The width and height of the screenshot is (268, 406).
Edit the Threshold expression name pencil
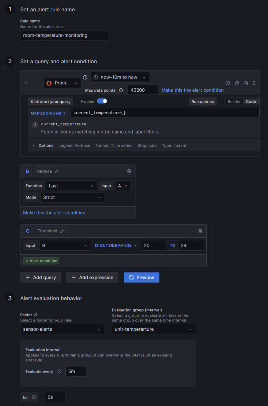click(62, 231)
